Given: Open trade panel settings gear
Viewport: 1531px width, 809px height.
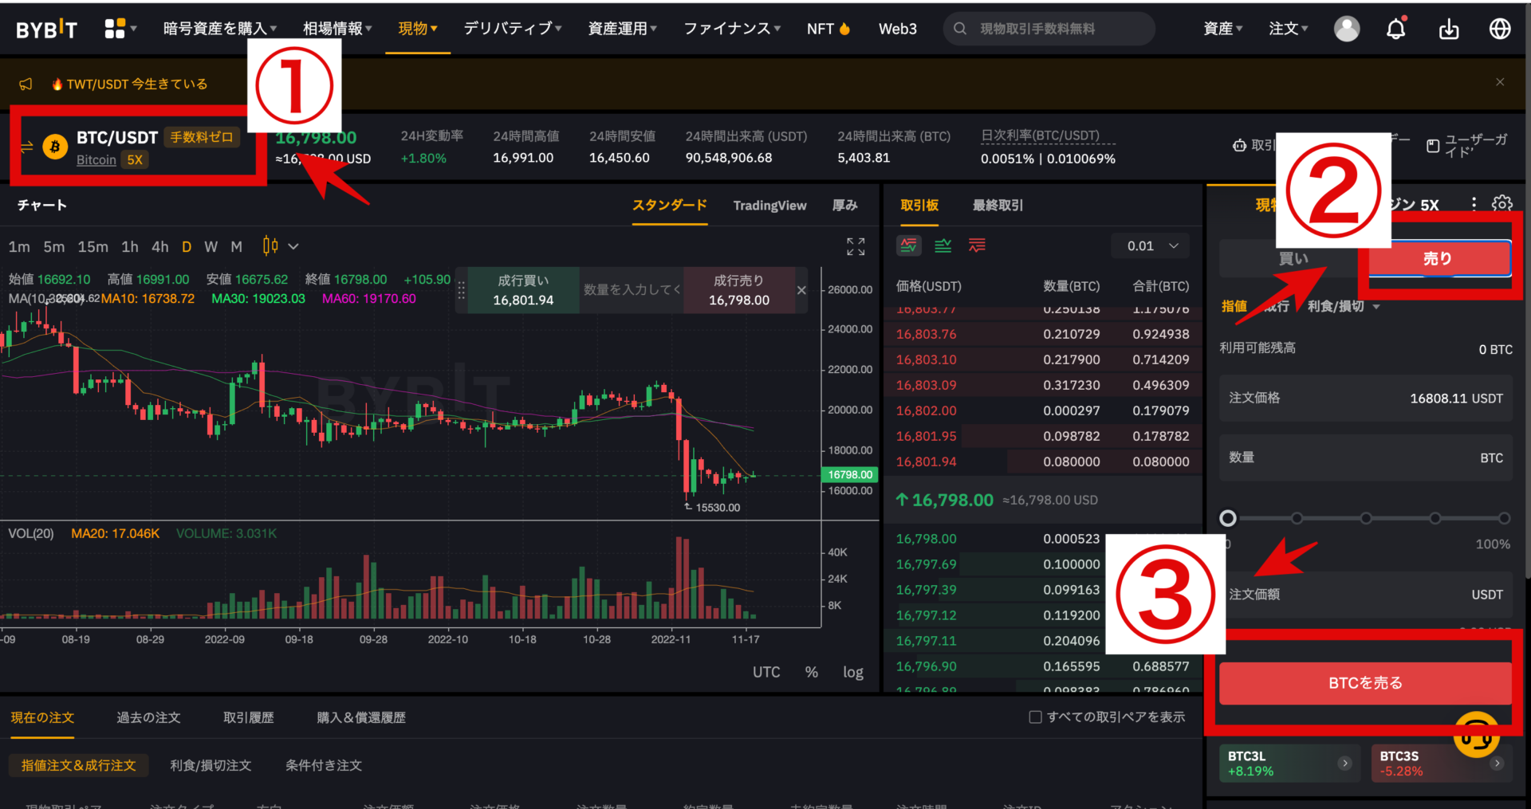Looking at the screenshot, I should tap(1502, 204).
